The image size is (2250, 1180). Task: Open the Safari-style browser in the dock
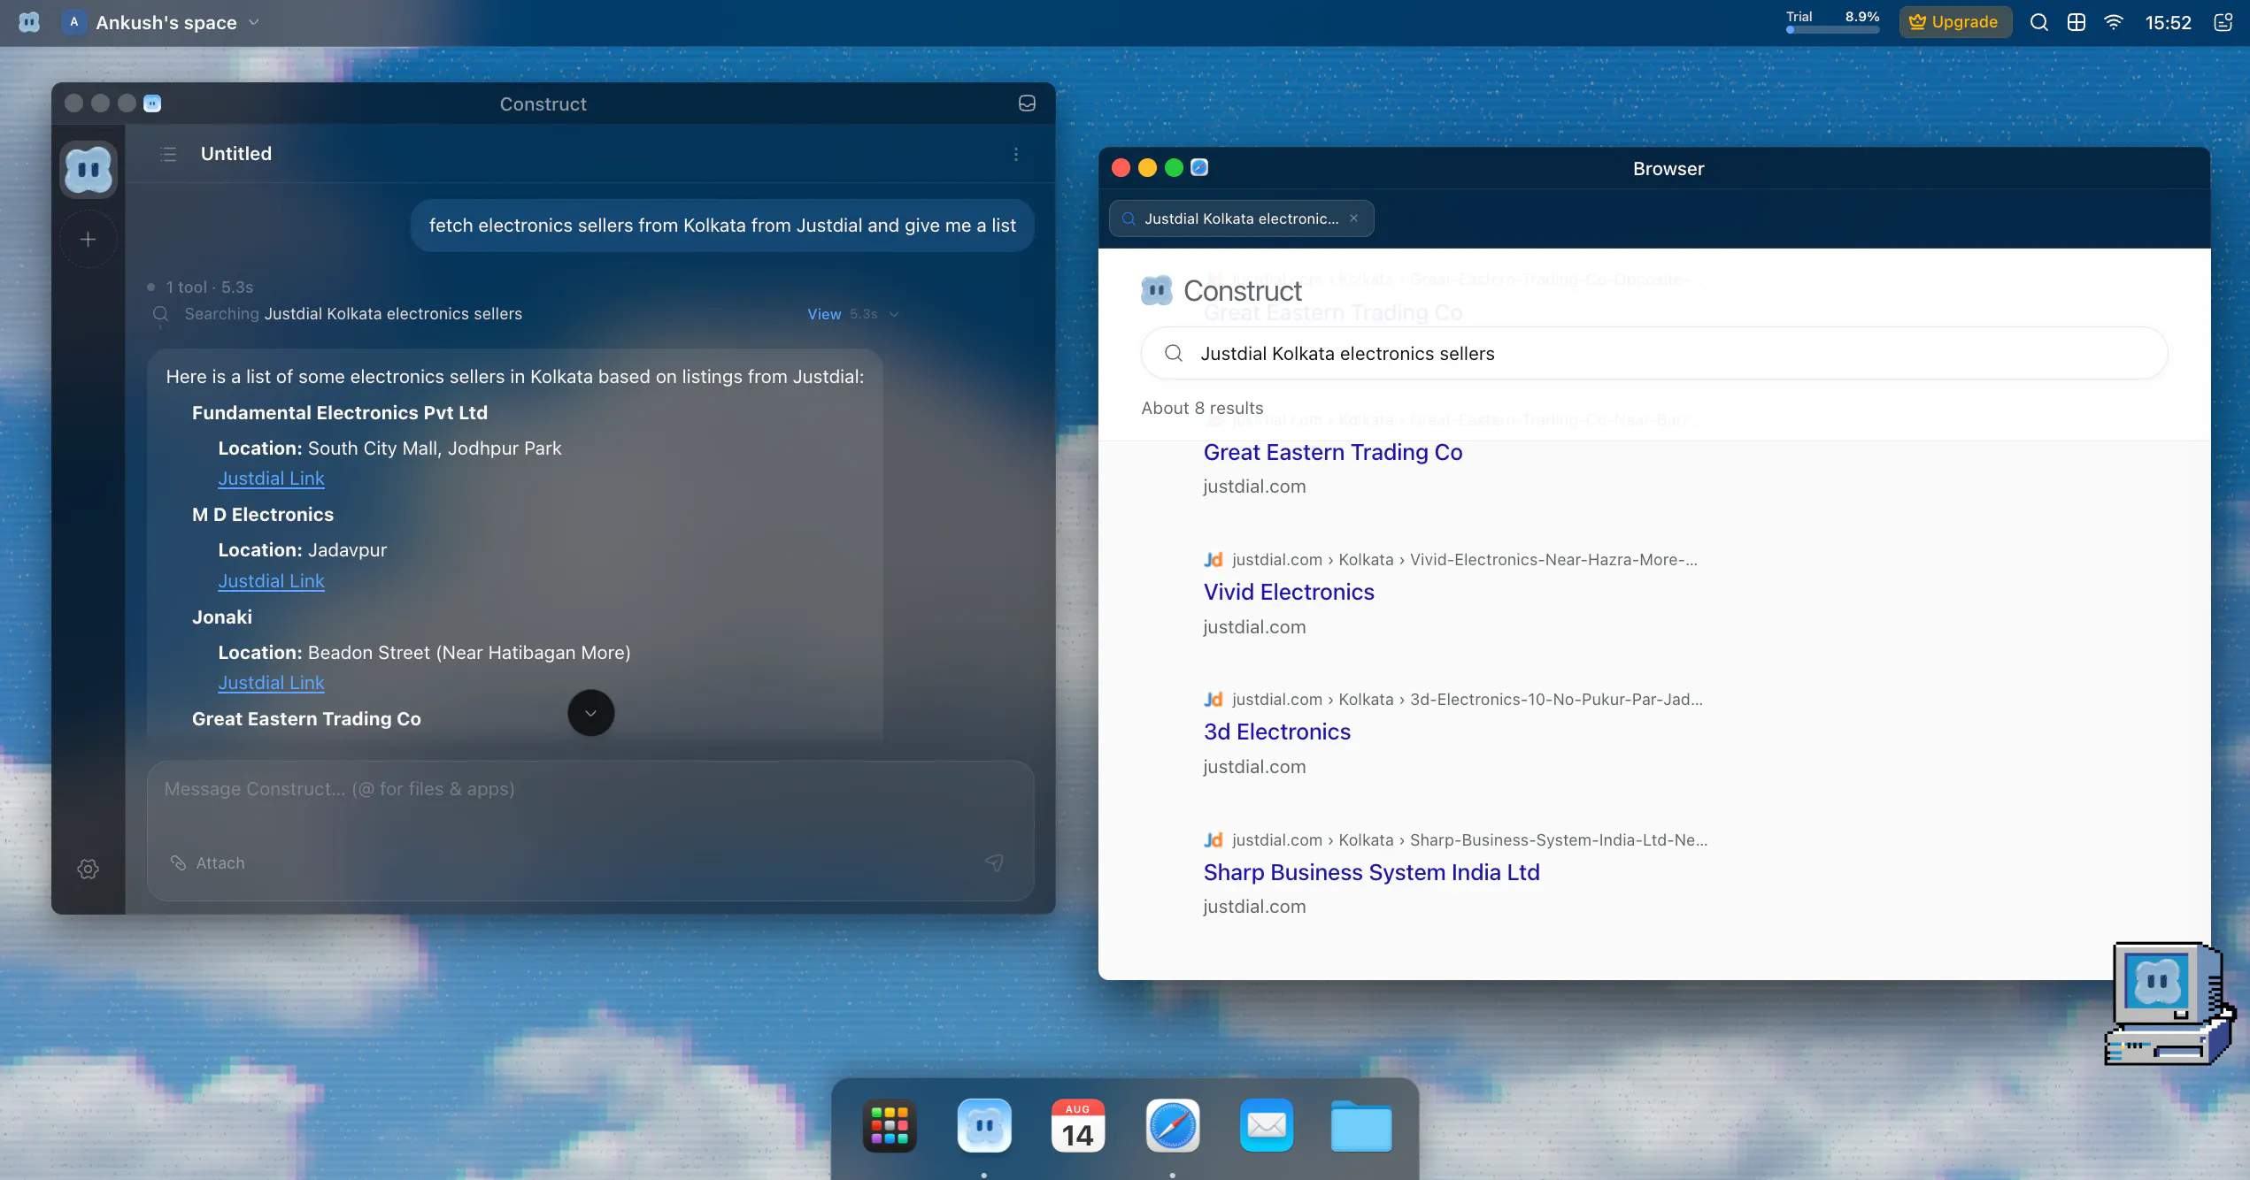point(1173,1125)
